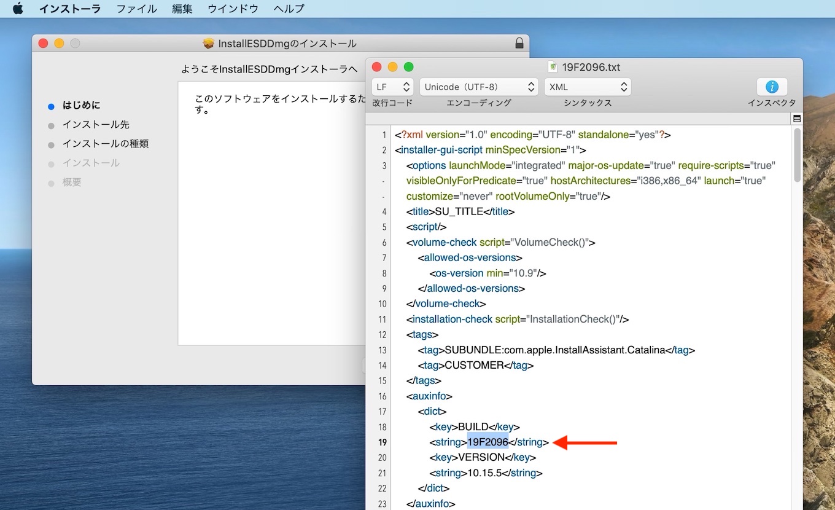
Task: Click the highlighted 19F2096 build string
Action: point(487,442)
